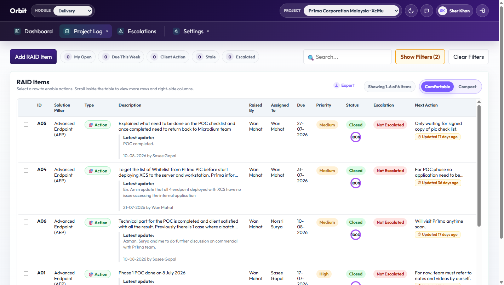Screen dimensions: 504x285
Task: Click the clock icon in Updated 36 days ago
Action: coord(419,183)
